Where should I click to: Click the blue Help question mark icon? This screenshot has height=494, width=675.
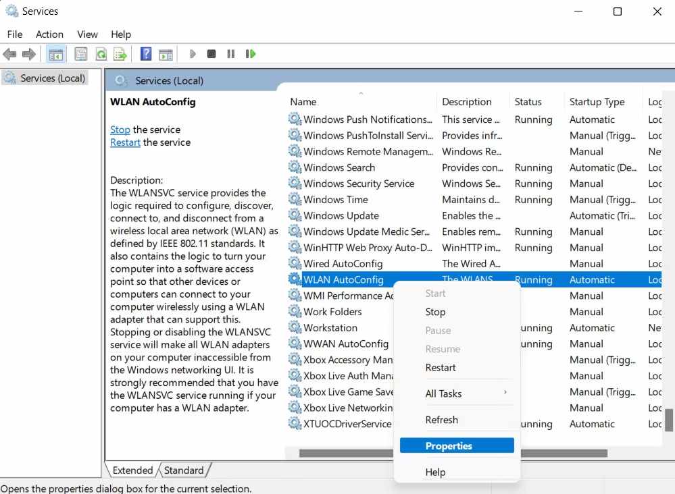(x=146, y=54)
